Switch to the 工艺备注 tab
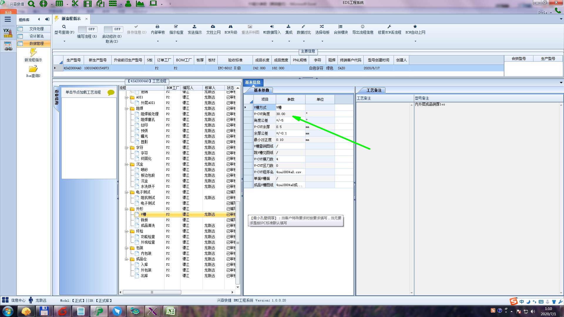 373,90
